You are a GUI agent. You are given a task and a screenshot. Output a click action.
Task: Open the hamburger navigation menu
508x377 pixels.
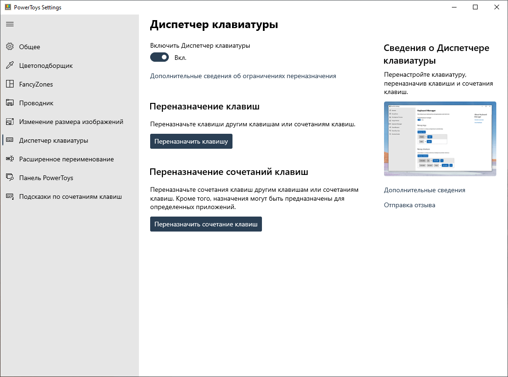coord(10,24)
